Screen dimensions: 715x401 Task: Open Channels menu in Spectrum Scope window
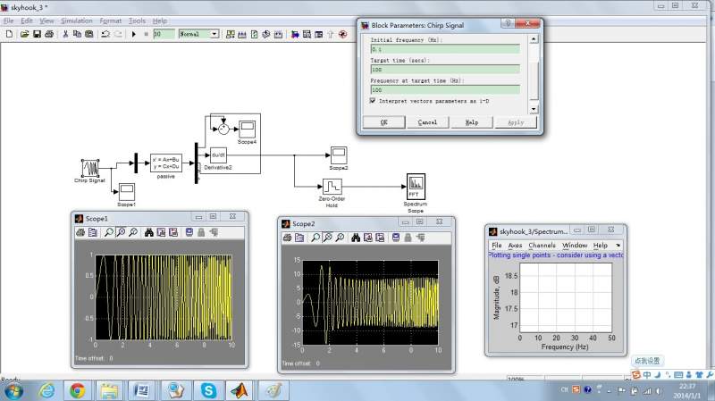pyautogui.click(x=543, y=245)
